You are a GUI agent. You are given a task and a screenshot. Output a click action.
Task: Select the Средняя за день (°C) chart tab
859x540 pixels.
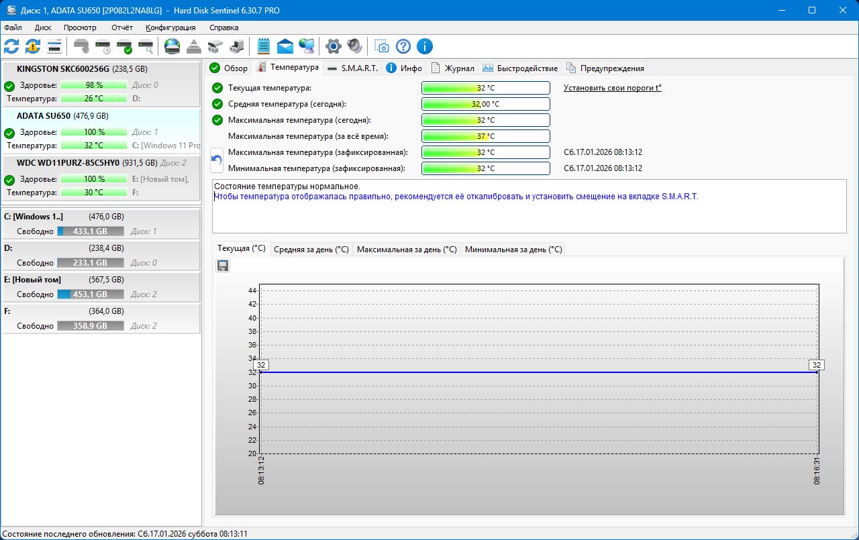click(x=311, y=249)
